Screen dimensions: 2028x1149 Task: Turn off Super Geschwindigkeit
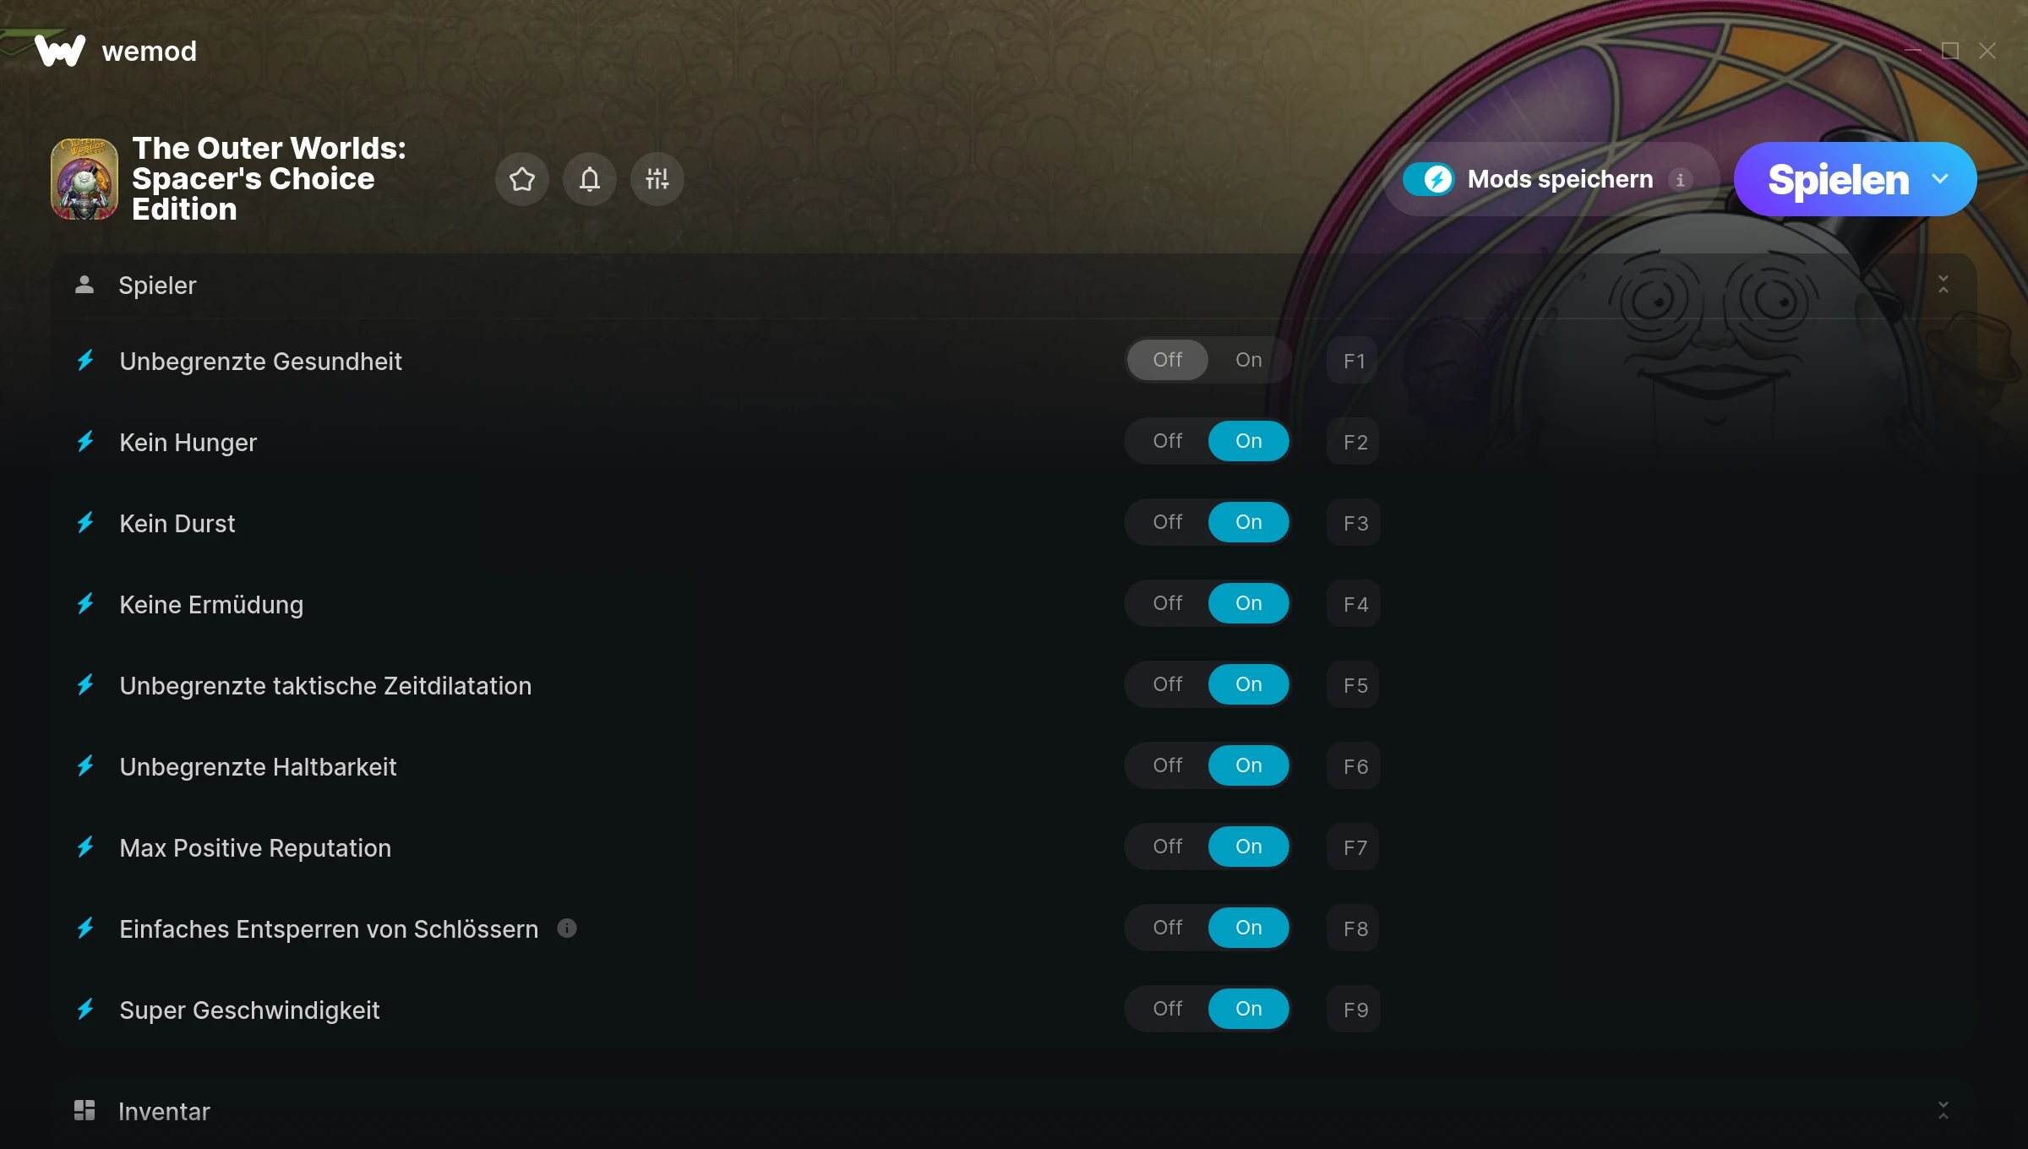(x=1167, y=1009)
